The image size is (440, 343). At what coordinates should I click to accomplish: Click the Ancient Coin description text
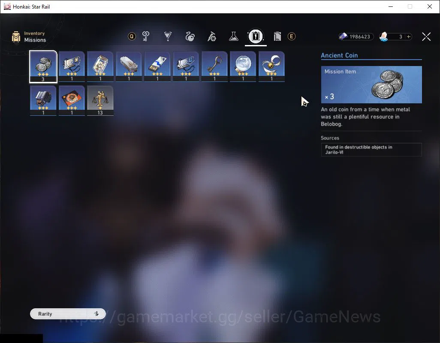pos(365,117)
